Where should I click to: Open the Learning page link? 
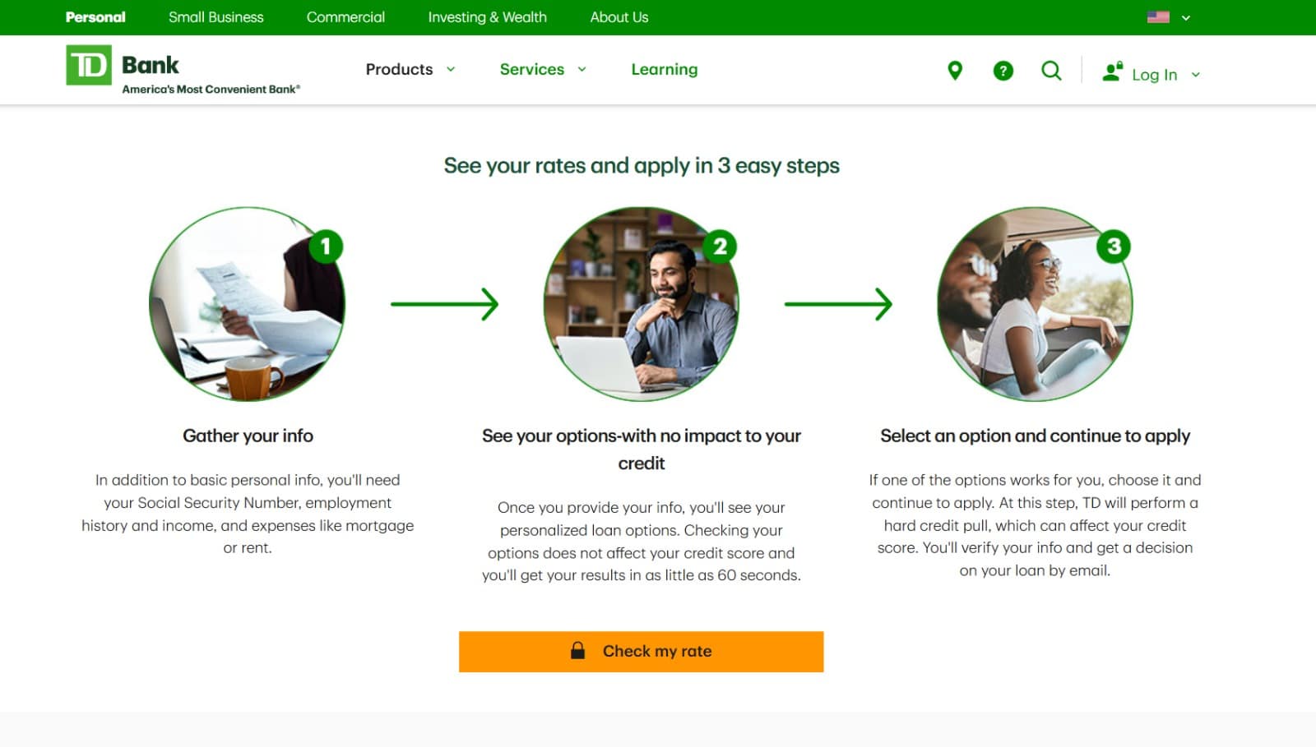[664, 69]
